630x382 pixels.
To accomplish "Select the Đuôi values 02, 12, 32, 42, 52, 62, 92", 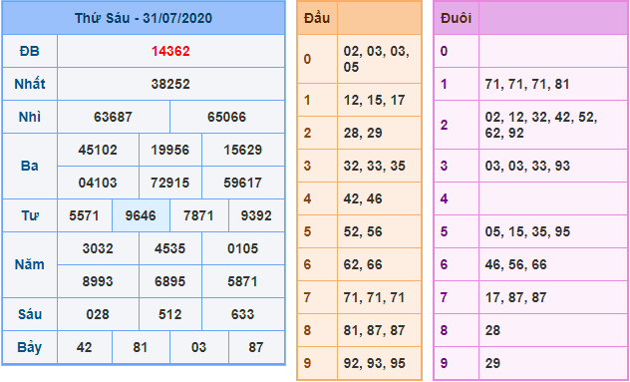I will coord(541,125).
